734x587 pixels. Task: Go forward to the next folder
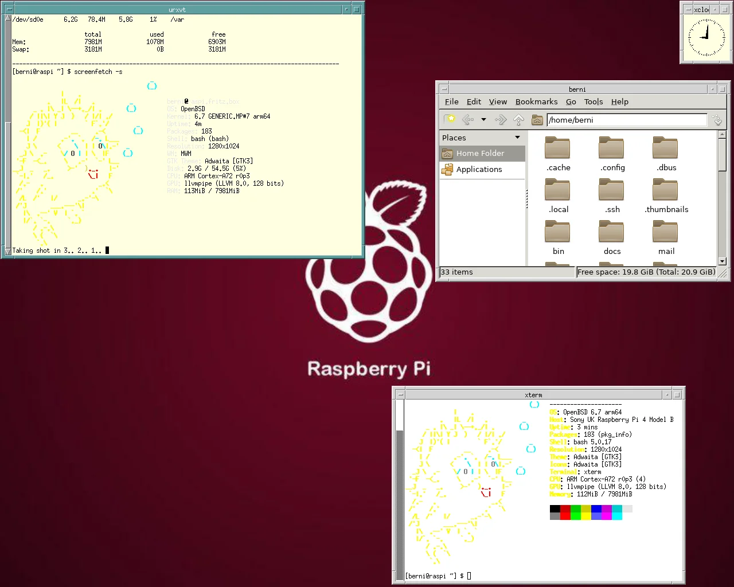[x=501, y=119]
